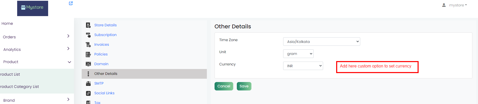This screenshot has width=478, height=104.
Task: Click the Cancel button
Action: pyautogui.click(x=224, y=86)
